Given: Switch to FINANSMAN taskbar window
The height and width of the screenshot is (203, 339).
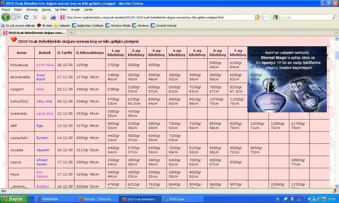Looking at the screenshot, I should (x=55, y=199).
